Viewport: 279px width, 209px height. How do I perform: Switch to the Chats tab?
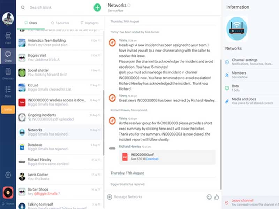click(31, 23)
